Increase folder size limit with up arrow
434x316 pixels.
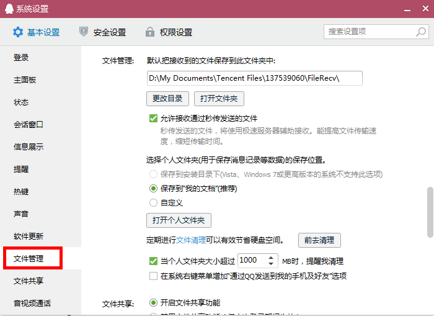coord(271,258)
